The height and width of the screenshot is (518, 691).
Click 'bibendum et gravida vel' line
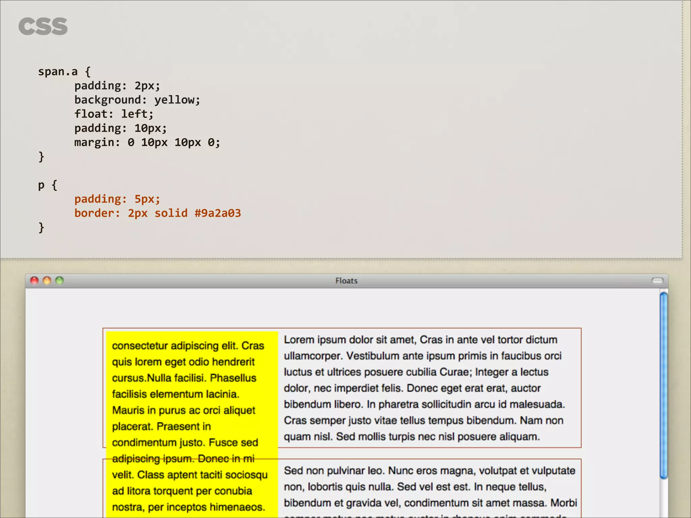(431, 503)
